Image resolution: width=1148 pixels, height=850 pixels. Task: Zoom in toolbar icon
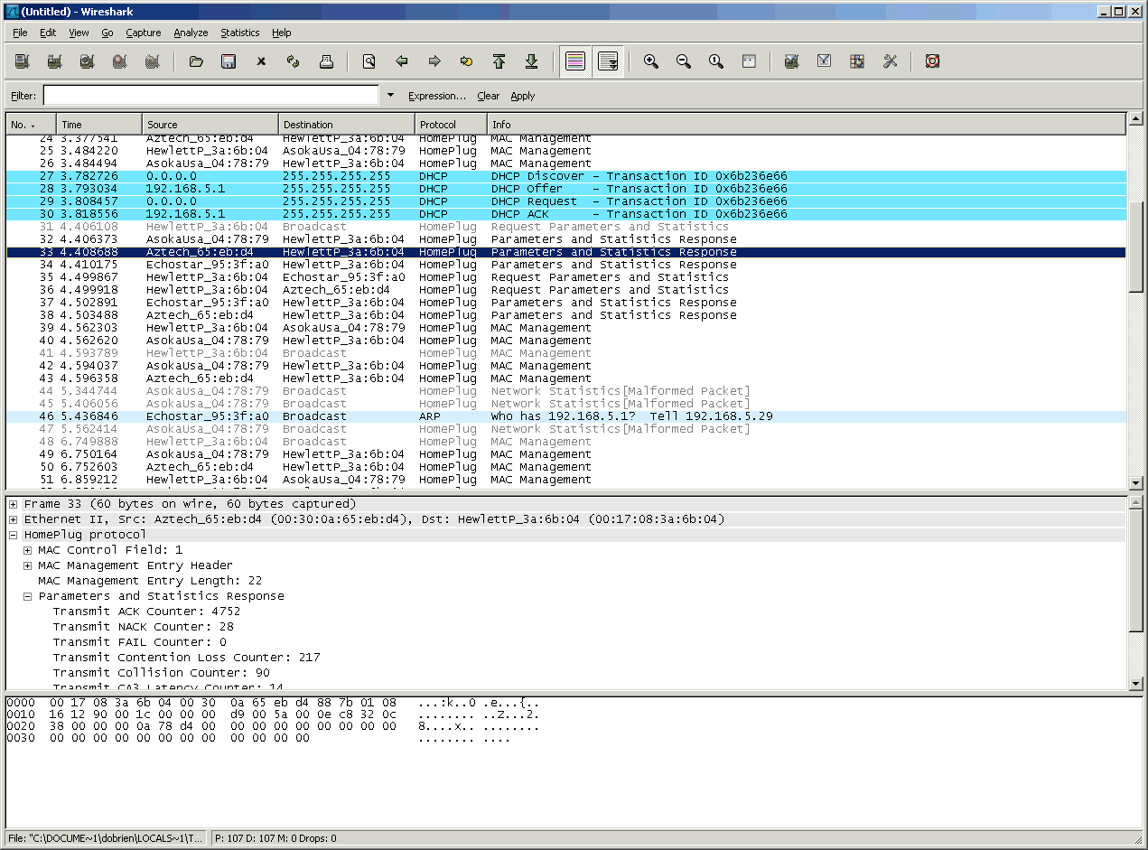(651, 61)
